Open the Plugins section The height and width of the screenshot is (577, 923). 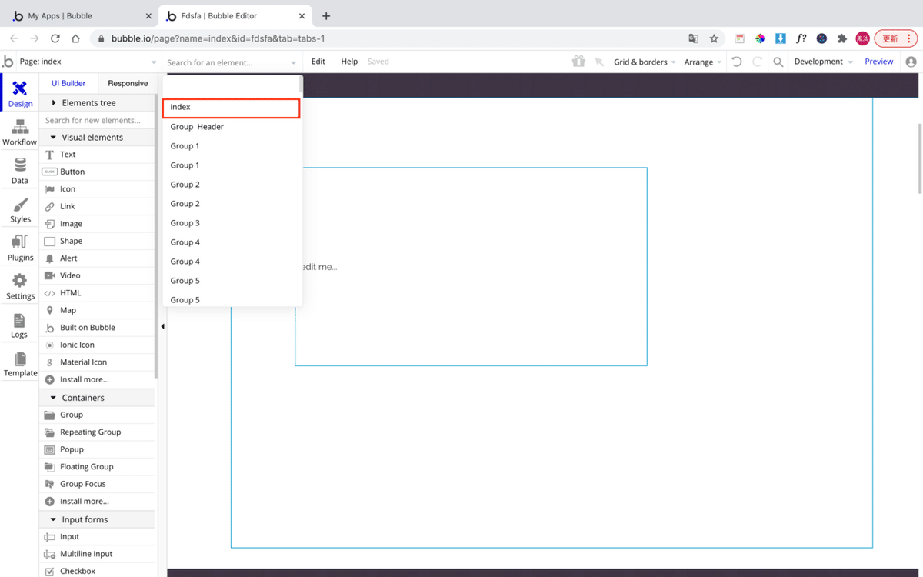20,248
